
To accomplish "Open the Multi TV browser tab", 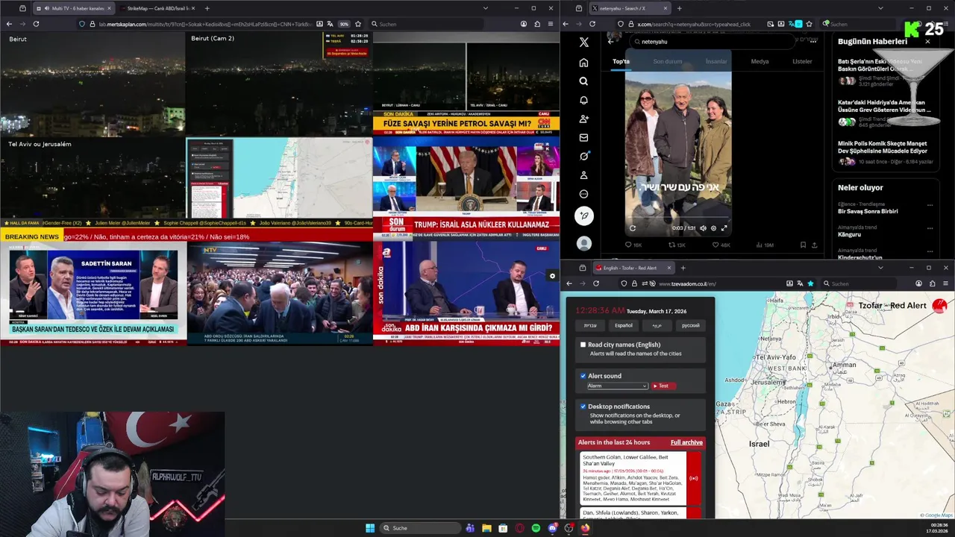I will click(x=74, y=8).
